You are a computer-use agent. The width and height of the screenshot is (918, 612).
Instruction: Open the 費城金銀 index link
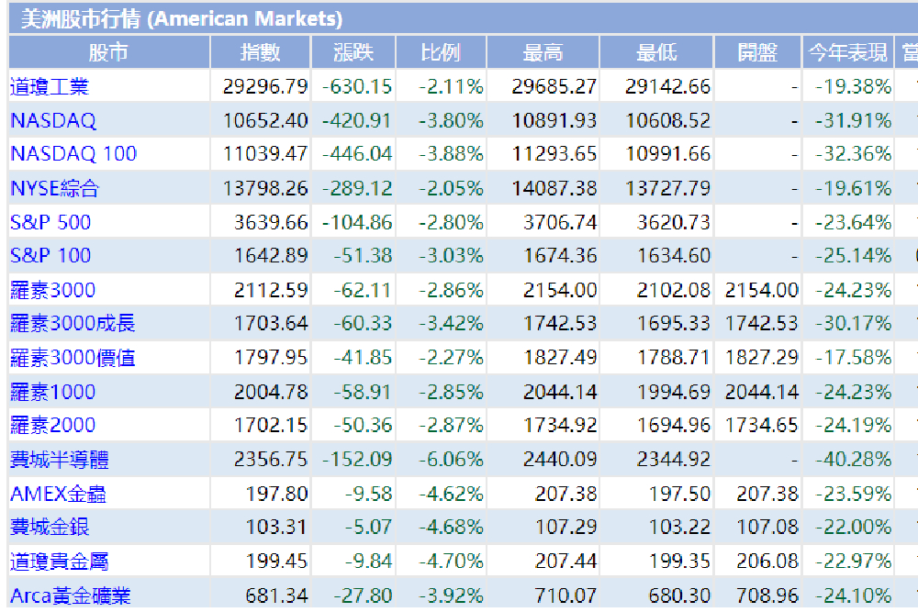(x=50, y=528)
